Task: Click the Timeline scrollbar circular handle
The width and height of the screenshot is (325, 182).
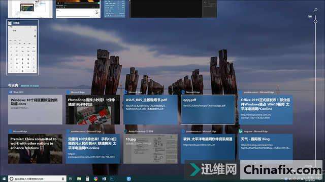Action: coord(315,21)
